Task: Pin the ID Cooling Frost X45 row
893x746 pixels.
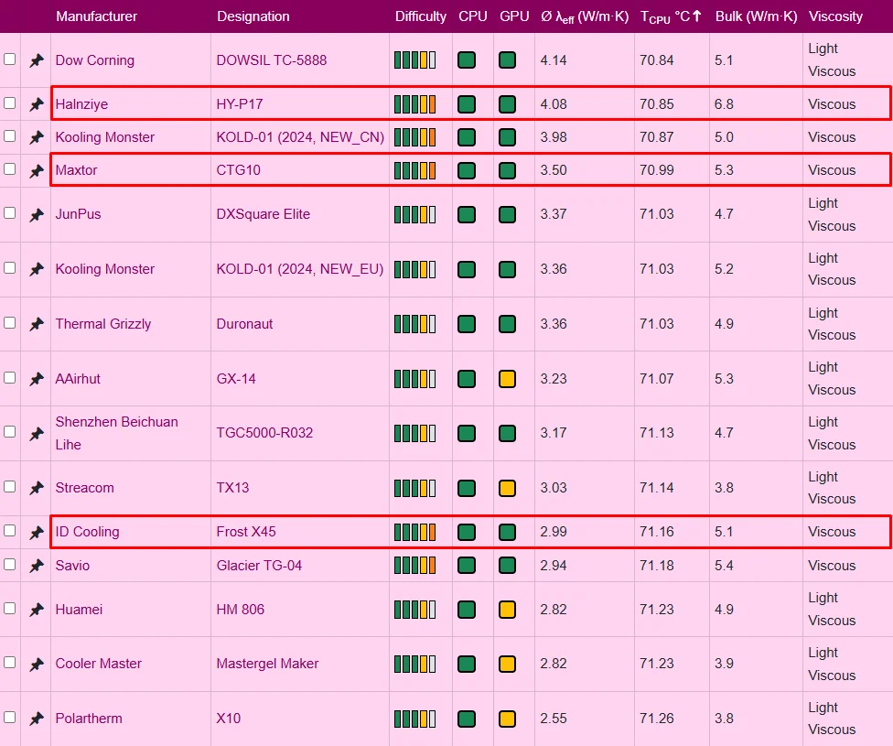Action: pyautogui.click(x=37, y=533)
